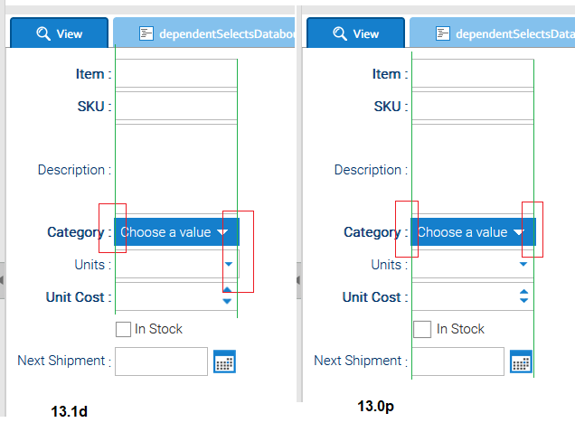
Task: Open calendar picker in right 13.0p form
Action: (521, 362)
